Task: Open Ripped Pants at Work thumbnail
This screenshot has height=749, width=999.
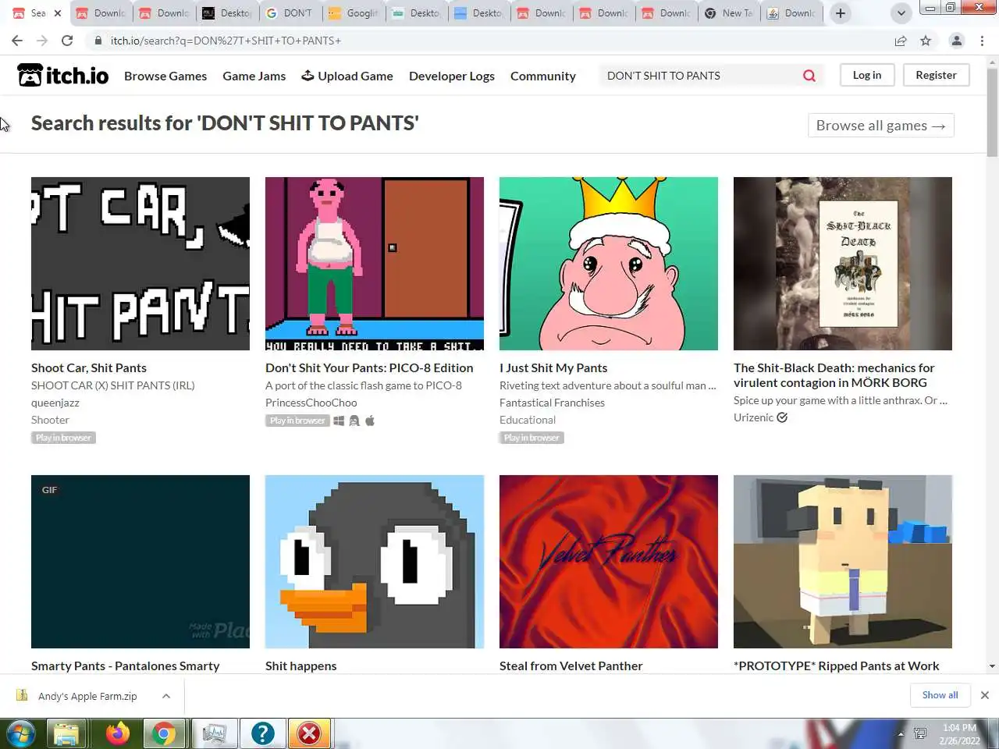Action: pos(843,562)
